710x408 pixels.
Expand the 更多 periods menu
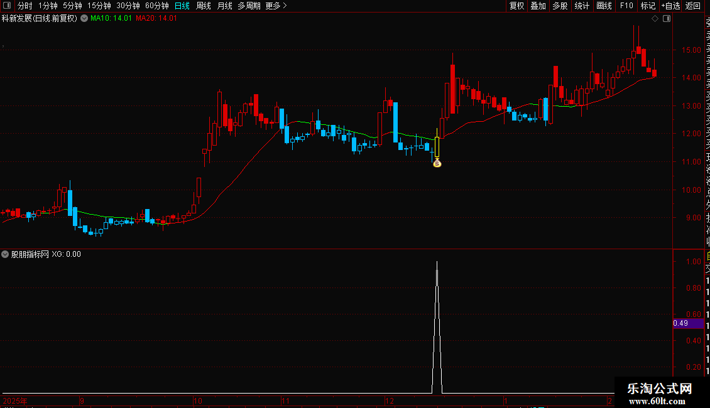coord(276,6)
